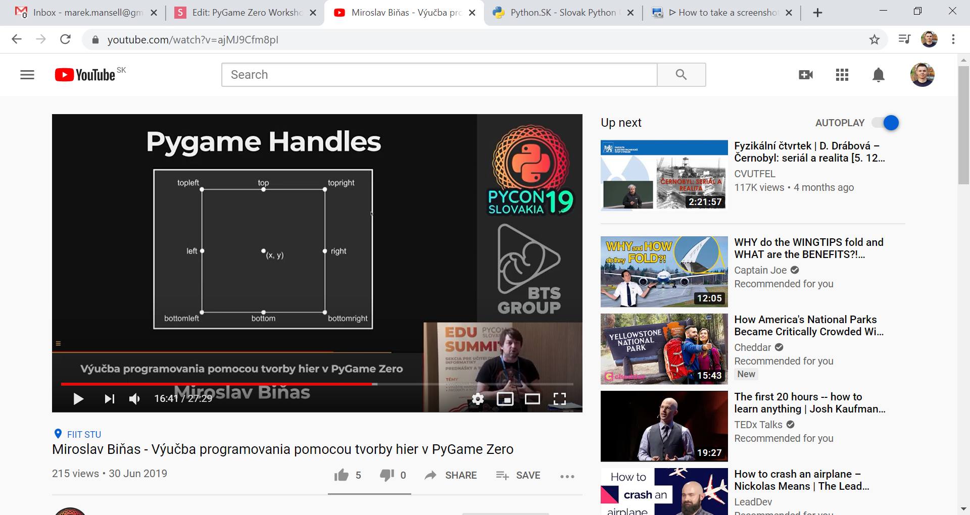This screenshot has width=970, height=515.
Task: Open the Chrome three-dot menu
Action: pos(953,39)
